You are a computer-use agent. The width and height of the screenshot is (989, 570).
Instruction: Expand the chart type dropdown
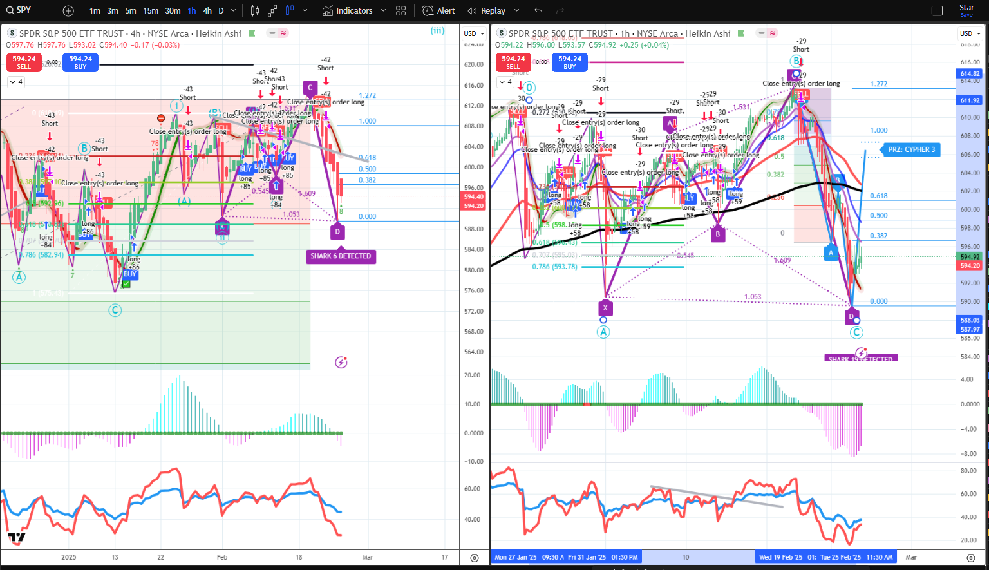[305, 11]
